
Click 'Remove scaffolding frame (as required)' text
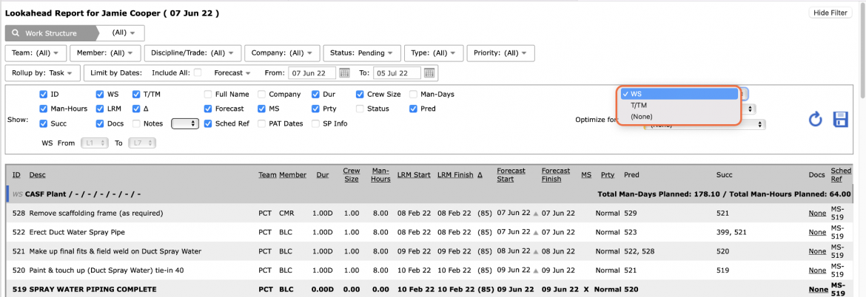[96, 214]
